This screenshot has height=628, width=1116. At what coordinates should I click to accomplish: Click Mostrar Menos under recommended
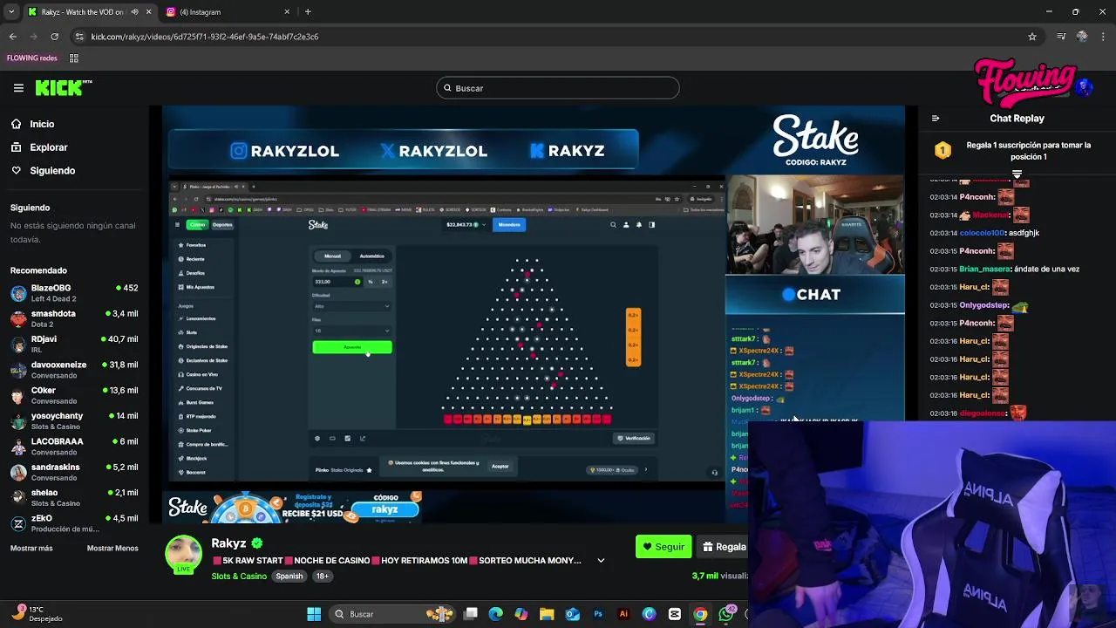(x=112, y=548)
